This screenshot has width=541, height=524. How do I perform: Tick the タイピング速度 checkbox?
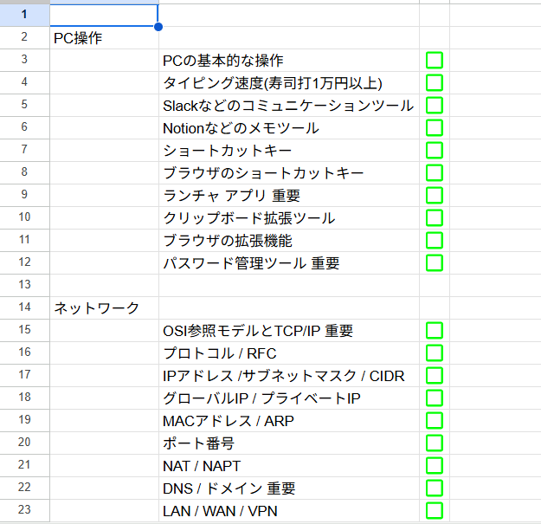435,82
